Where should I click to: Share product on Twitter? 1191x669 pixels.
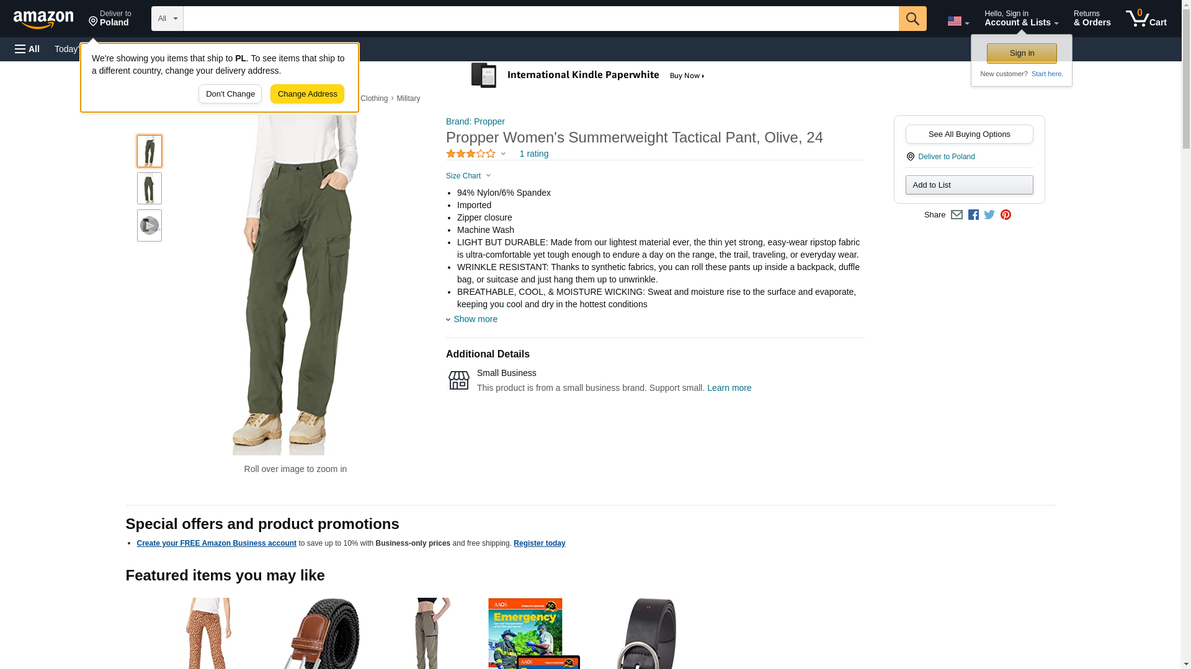tap(989, 215)
